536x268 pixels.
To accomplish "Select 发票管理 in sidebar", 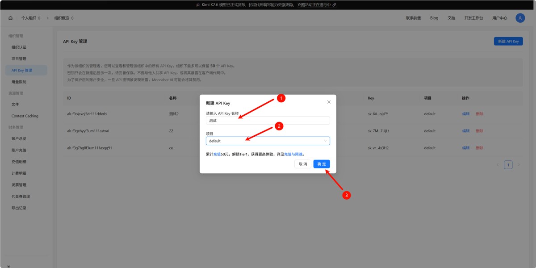I will (x=26, y=185).
